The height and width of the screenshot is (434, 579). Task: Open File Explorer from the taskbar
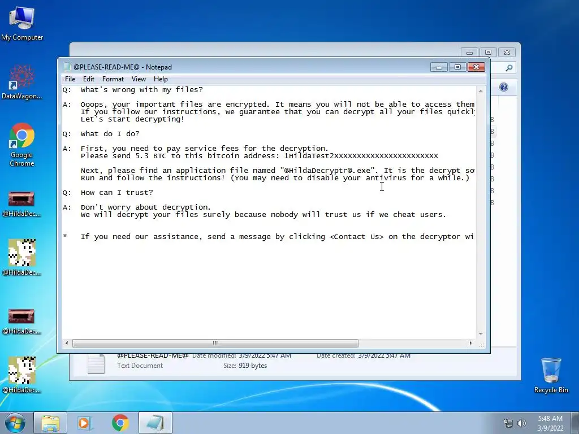click(50, 423)
